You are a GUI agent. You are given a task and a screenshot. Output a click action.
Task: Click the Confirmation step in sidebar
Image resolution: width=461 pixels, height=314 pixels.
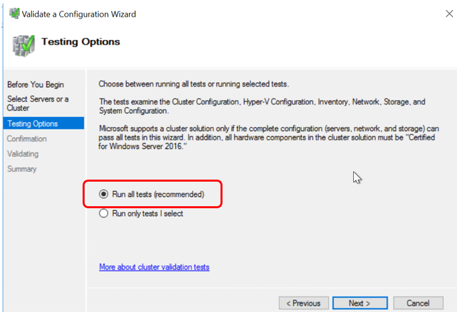point(27,138)
